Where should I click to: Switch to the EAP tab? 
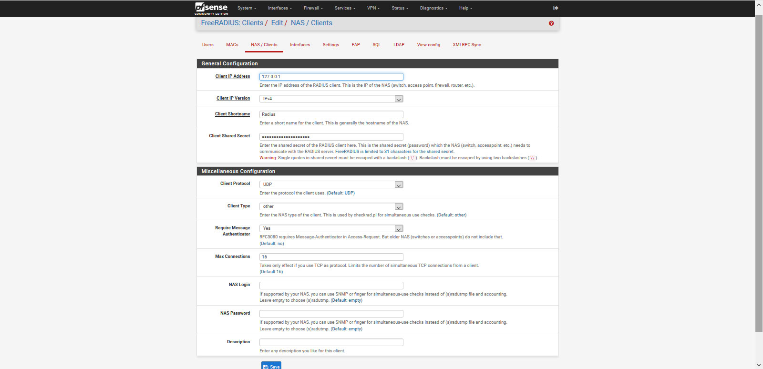click(356, 45)
